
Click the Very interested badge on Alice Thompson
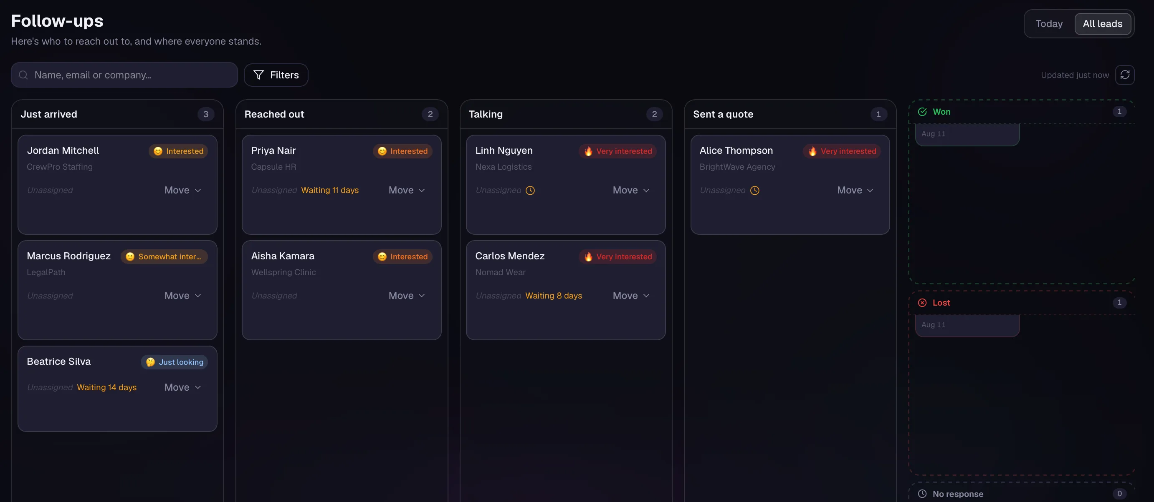842,151
